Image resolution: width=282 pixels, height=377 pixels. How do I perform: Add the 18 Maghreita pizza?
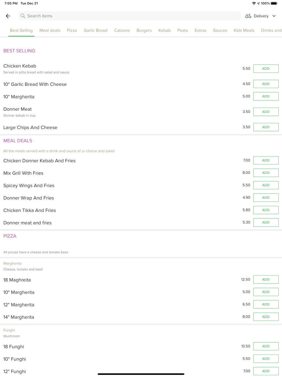tap(266, 279)
